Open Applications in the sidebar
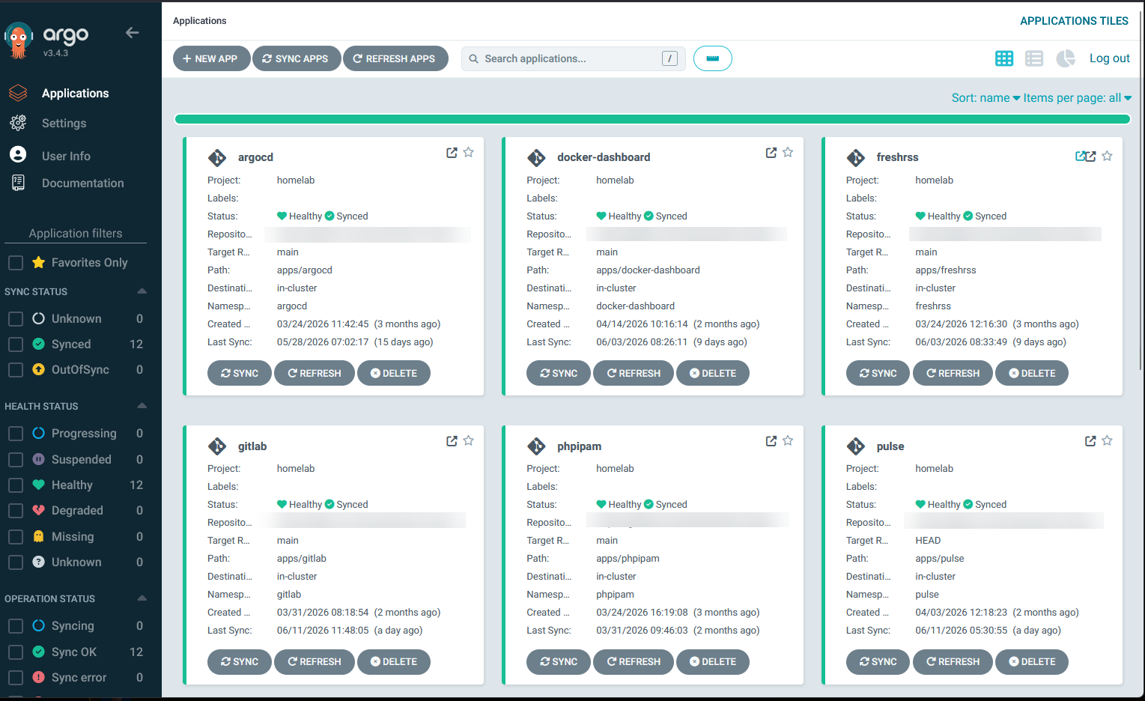Image resolution: width=1145 pixels, height=701 pixels. pos(75,93)
